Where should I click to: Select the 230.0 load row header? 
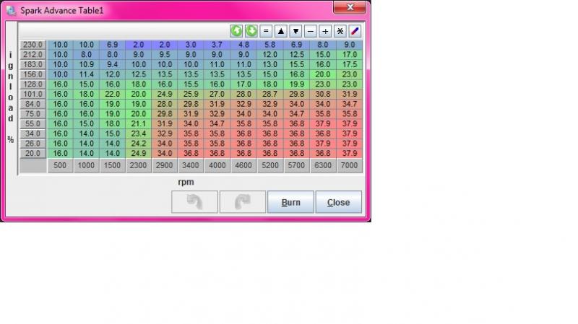click(x=33, y=45)
